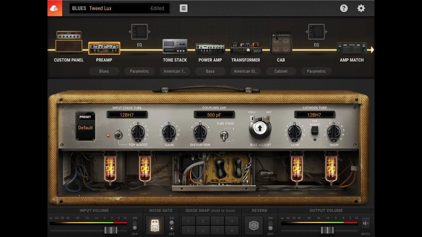The height and width of the screenshot is (237, 422).
Task: Open the reverb cube icon
Action: (254, 225)
